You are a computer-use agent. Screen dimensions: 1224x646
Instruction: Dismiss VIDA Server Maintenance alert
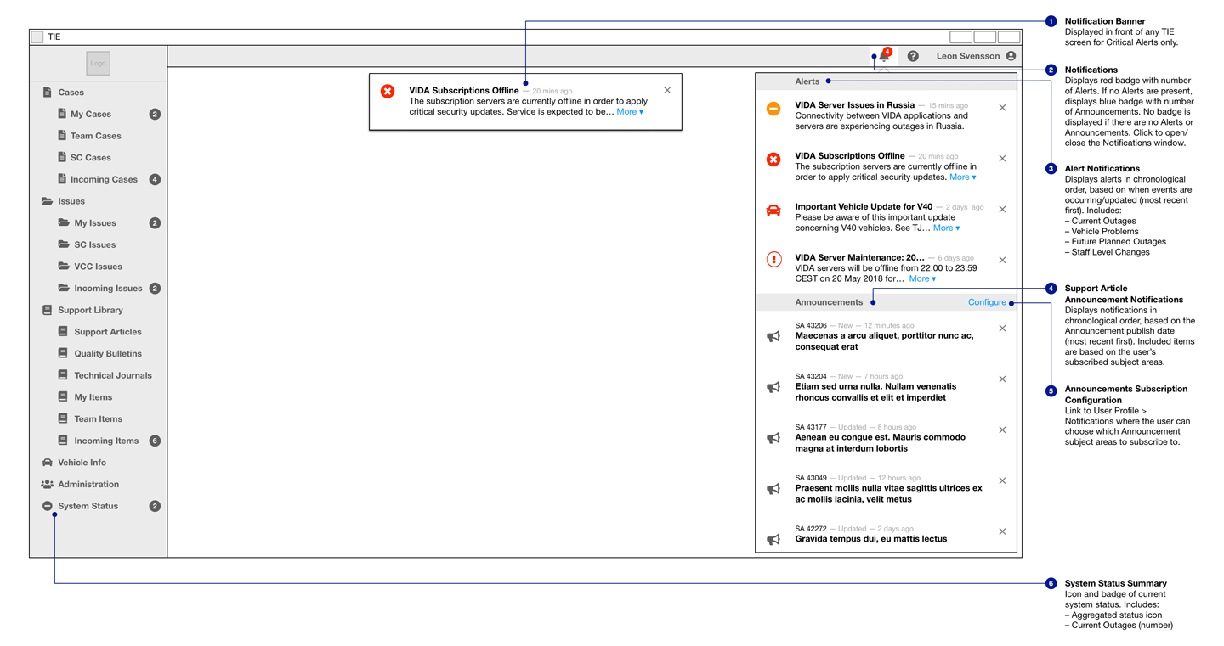pos(1002,261)
